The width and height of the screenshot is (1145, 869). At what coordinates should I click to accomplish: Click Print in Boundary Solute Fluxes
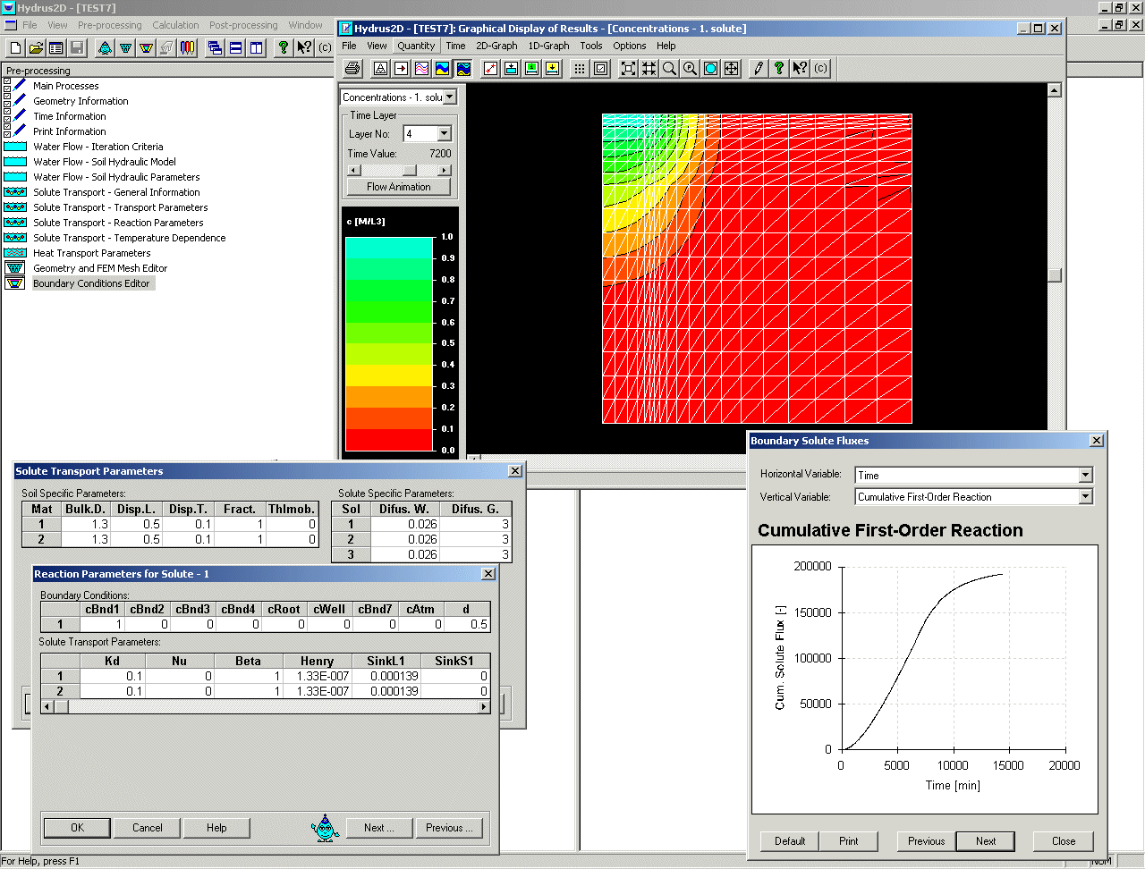pos(849,841)
